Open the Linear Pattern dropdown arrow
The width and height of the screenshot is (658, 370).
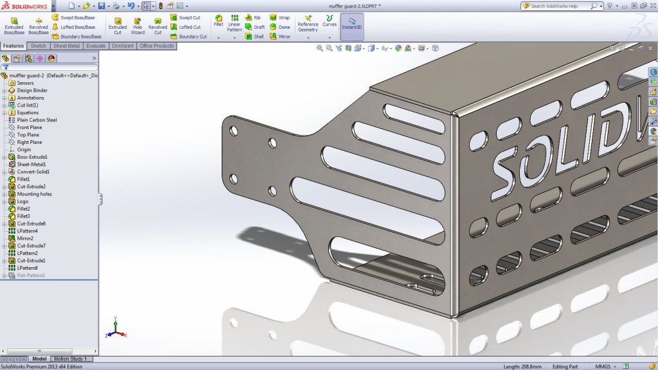coord(234,38)
